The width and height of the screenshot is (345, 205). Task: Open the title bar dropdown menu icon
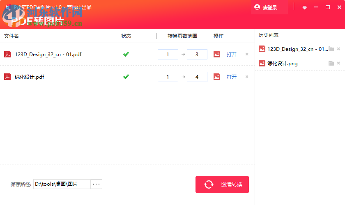[x=304, y=7]
